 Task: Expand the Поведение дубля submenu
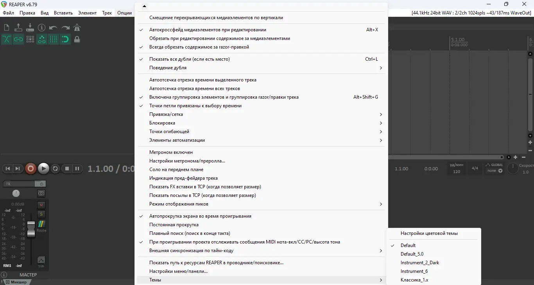pos(261,68)
